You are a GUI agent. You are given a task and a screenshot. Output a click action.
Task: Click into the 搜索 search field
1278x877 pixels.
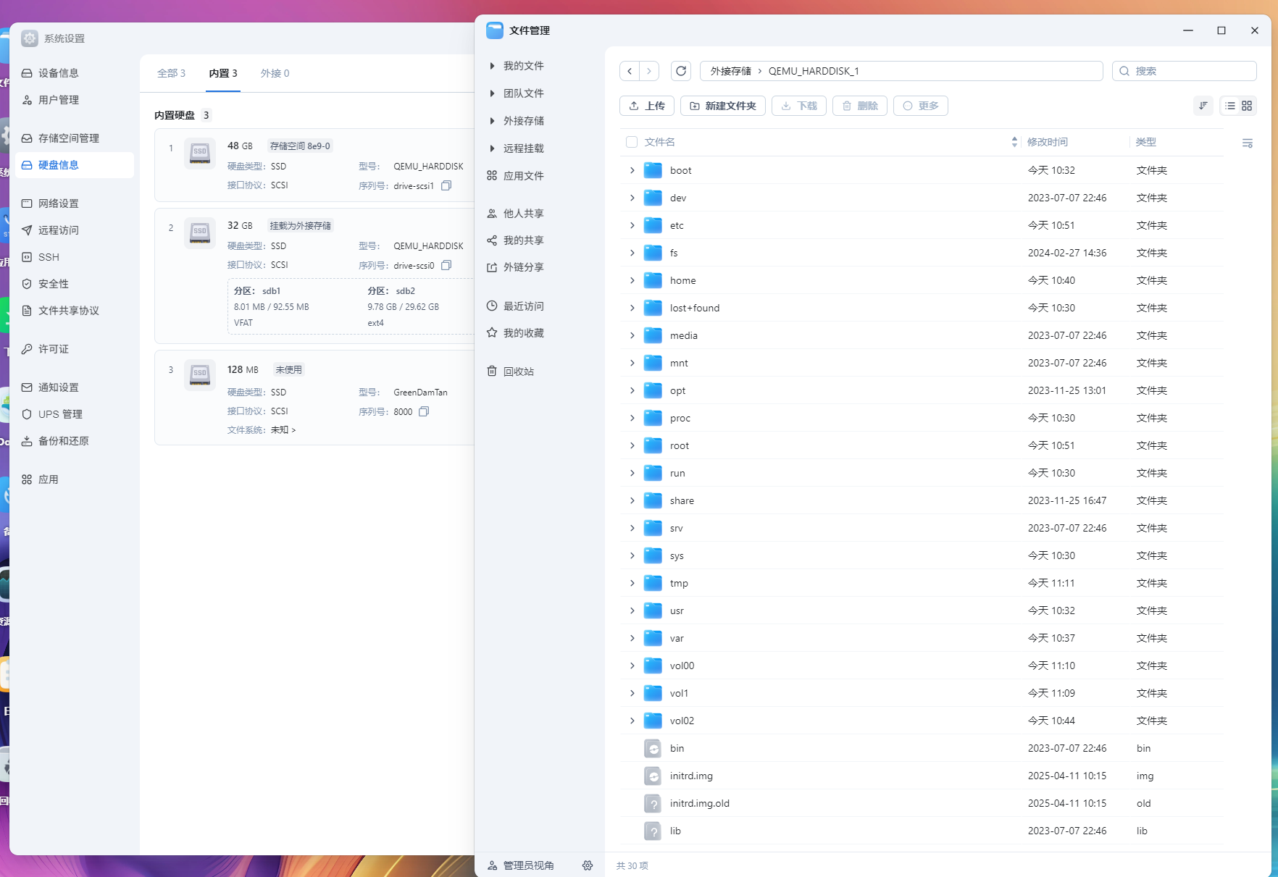(x=1190, y=71)
